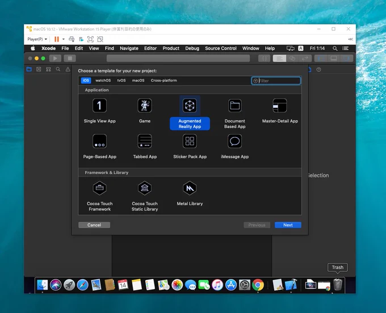Open the File menu

coord(65,48)
